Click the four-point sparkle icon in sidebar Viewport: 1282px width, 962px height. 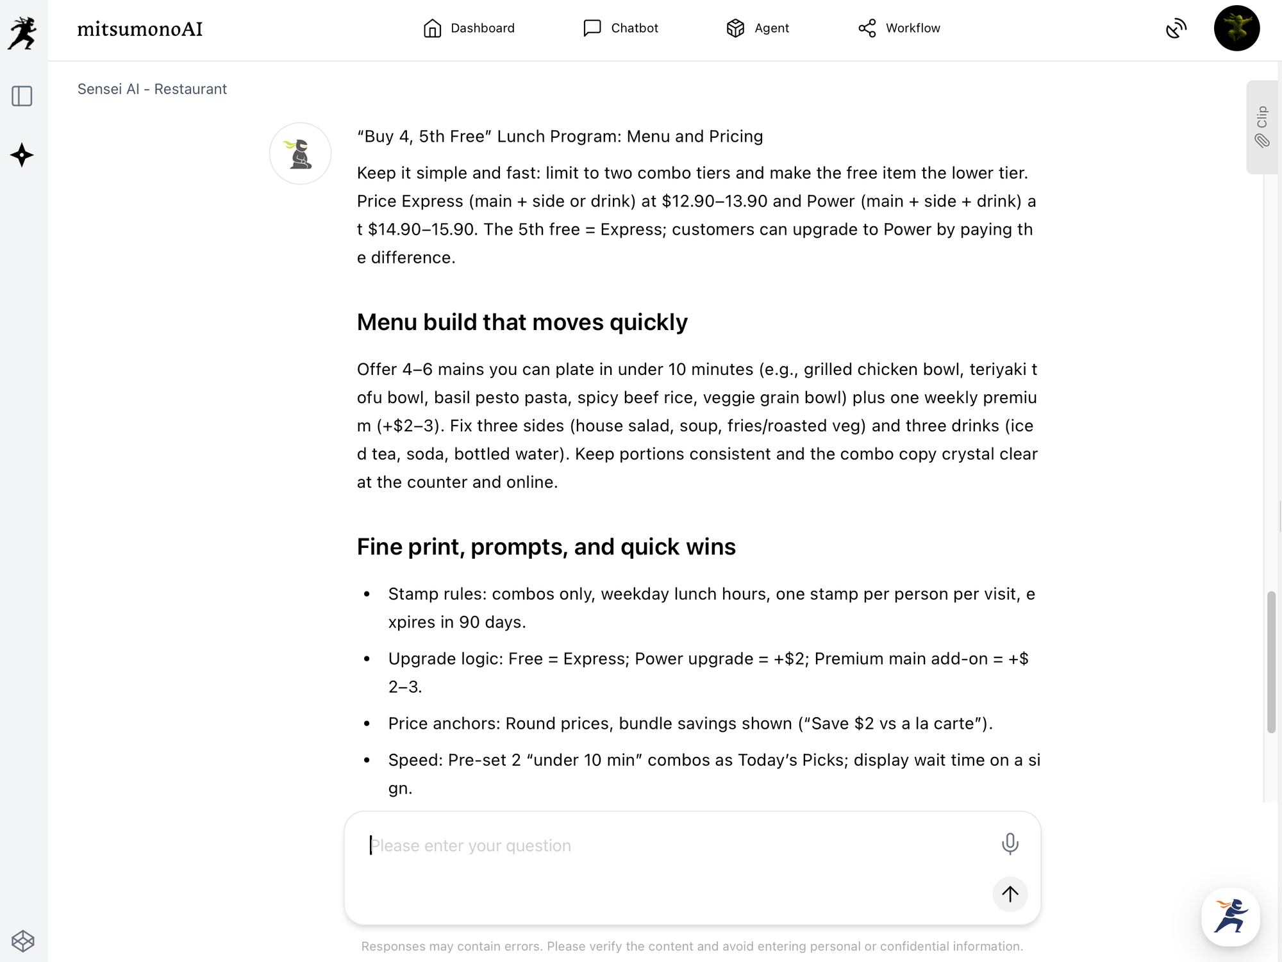pyautogui.click(x=22, y=155)
